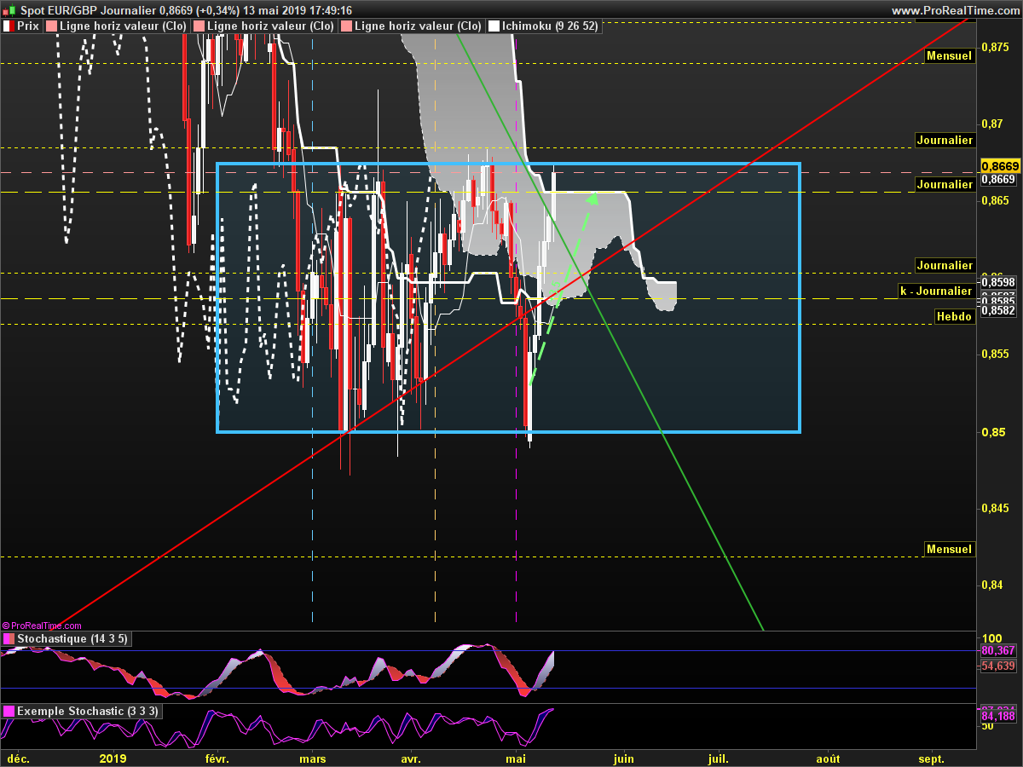Click the févr. label on time axis
1023x767 pixels.
point(217,758)
